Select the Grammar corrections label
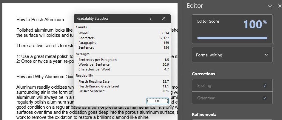 [x=206, y=98]
